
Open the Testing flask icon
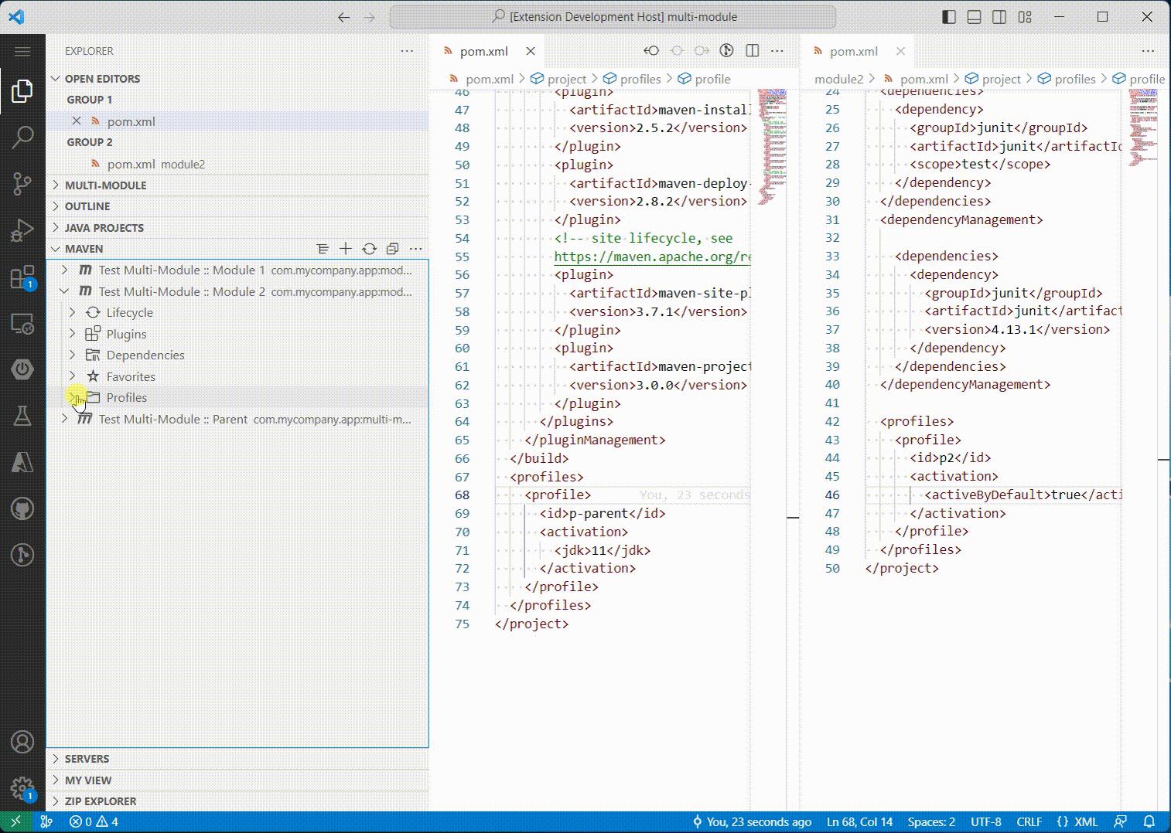(22, 416)
